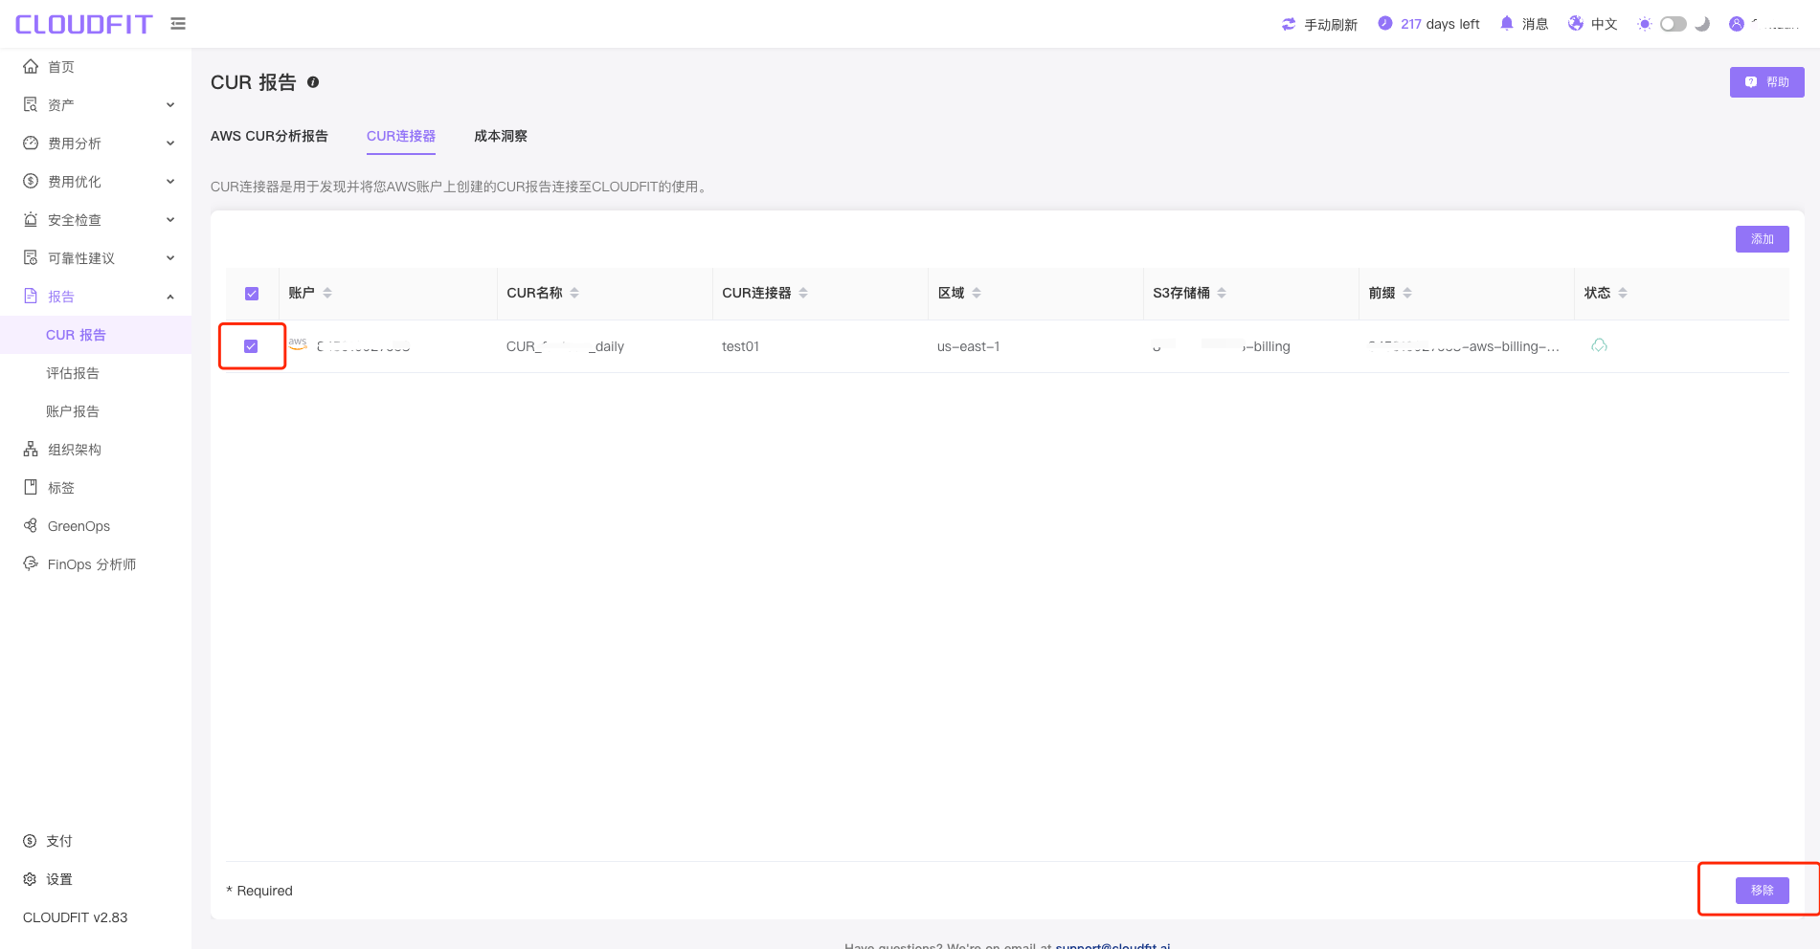
Task: Click the manual refresh icon
Action: [1289, 24]
